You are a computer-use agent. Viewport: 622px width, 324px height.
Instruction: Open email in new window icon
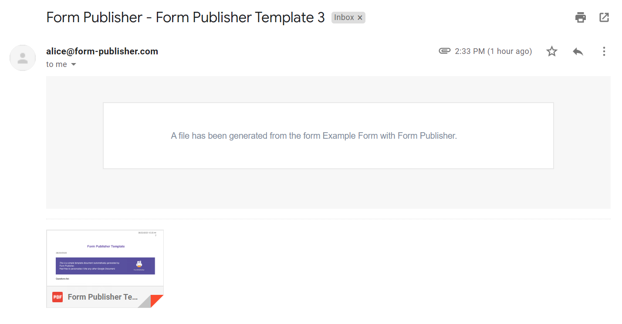click(x=604, y=17)
